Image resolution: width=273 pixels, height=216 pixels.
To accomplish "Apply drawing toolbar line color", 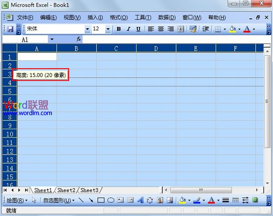I will pyautogui.click(x=197, y=201).
